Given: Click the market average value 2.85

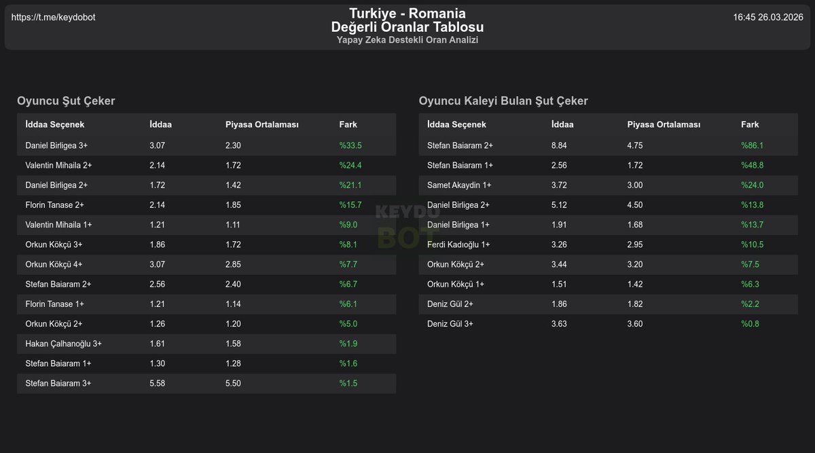Looking at the screenshot, I should click(233, 264).
